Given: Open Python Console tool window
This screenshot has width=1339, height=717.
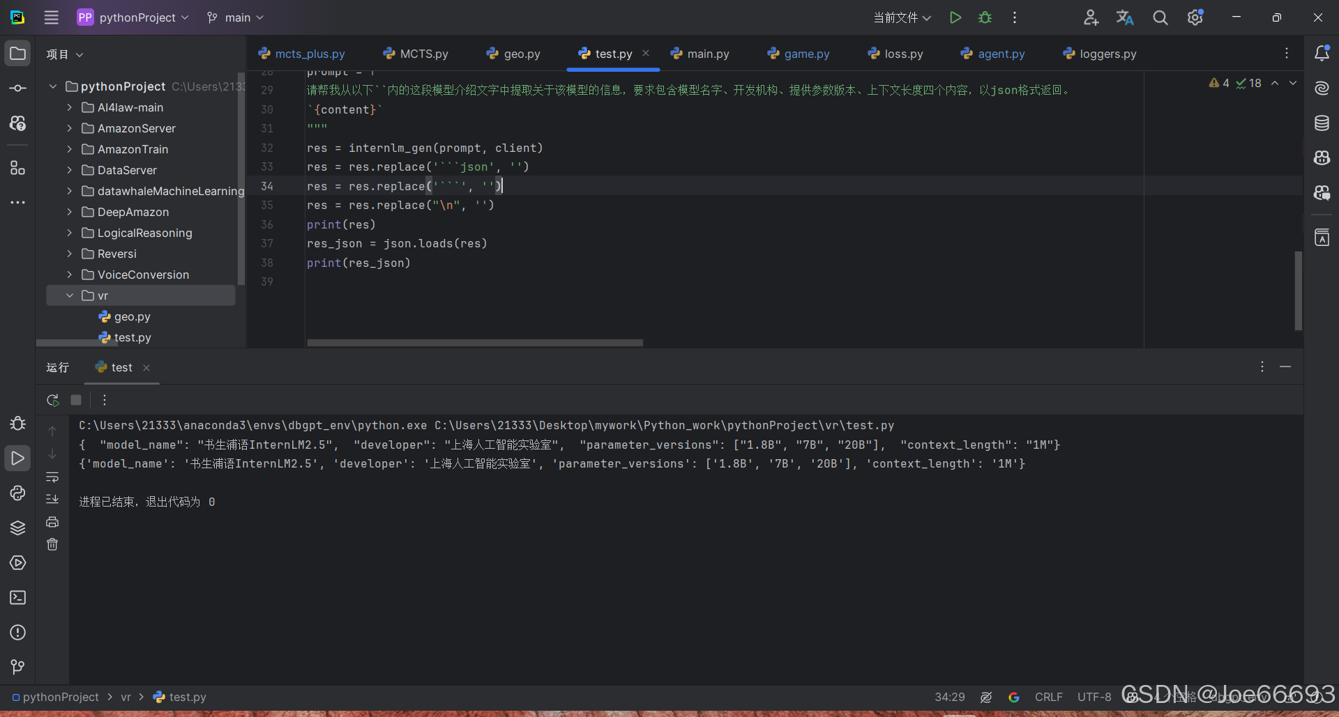Looking at the screenshot, I should click(18, 493).
